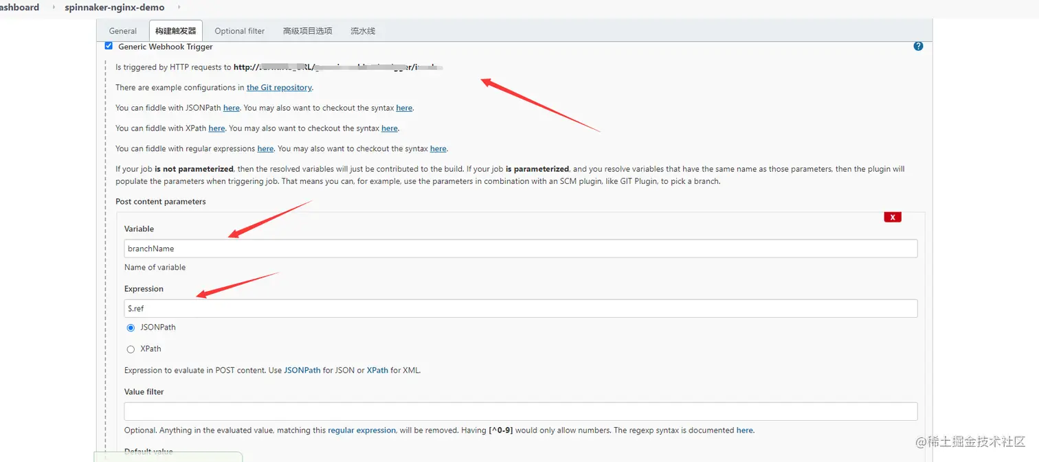This screenshot has width=1039, height=462.
Task: Open the JSONPath syntax 'here' link
Action: pos(404,108)
